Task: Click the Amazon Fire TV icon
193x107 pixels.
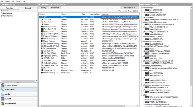Action: 42,70
